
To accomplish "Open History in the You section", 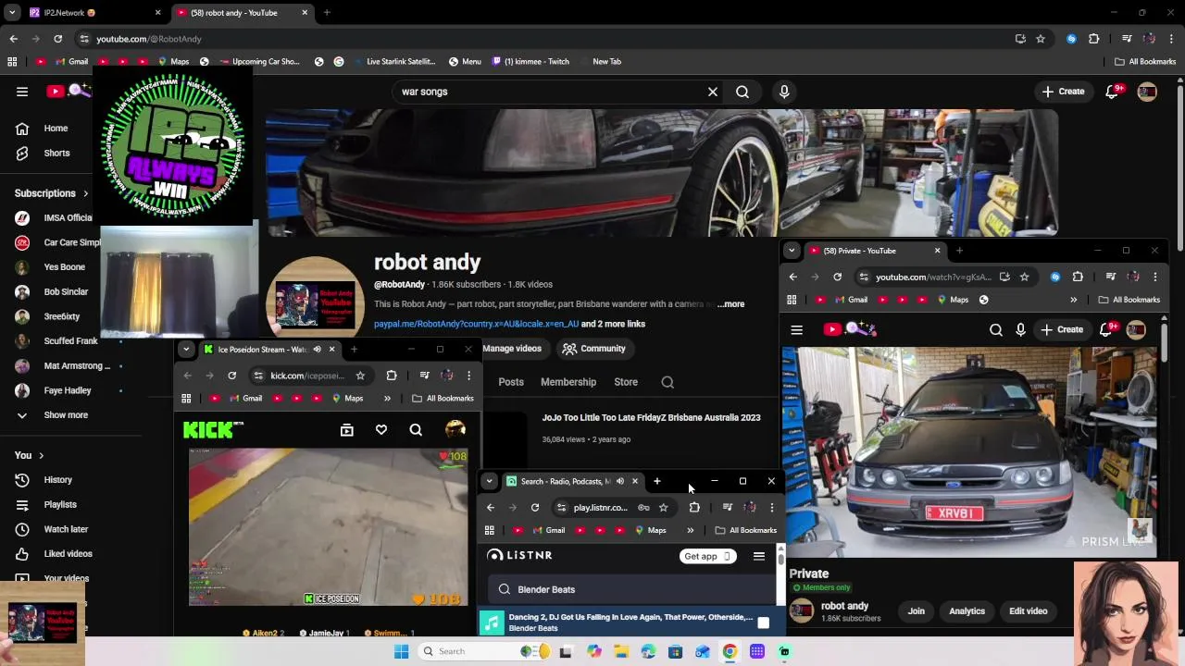I will (x=57, y=480).
